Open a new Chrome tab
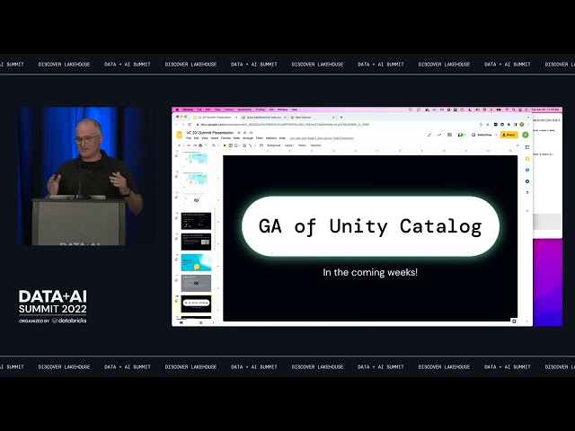 tap(341, 118)
